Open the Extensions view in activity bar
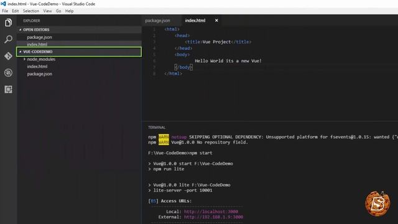398x224 pixels. click(8, 90)
